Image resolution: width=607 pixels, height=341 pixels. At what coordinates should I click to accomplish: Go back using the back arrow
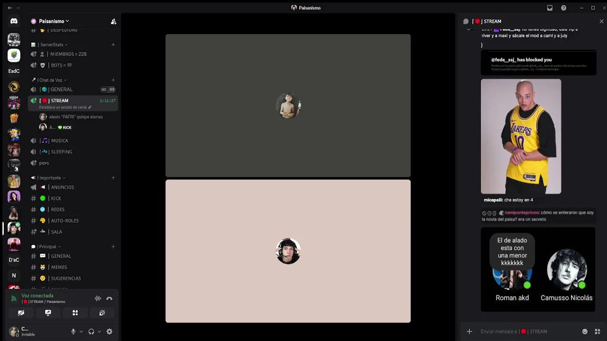[x=10, y=8]
